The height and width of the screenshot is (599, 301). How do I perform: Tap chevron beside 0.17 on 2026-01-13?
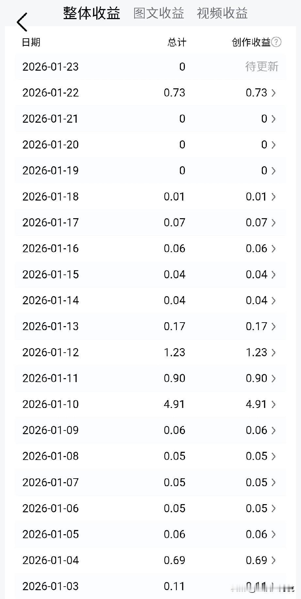click(274, 326)
